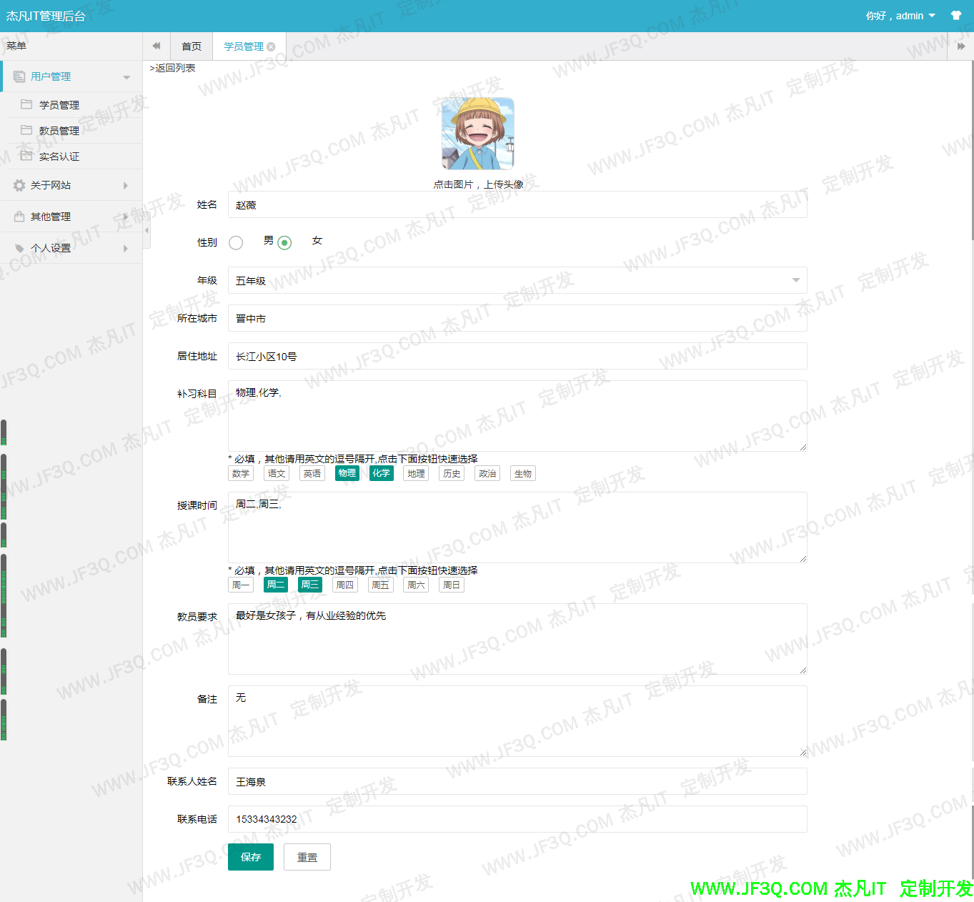Click the settings icon beside 个人设置
The image size is (974, 902).
point(18,247)
